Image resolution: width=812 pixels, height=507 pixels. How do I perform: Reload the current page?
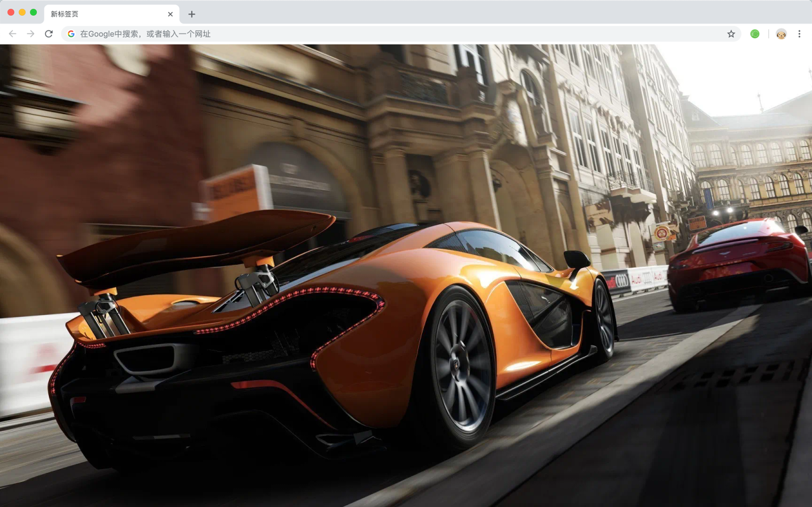point(48,34)
